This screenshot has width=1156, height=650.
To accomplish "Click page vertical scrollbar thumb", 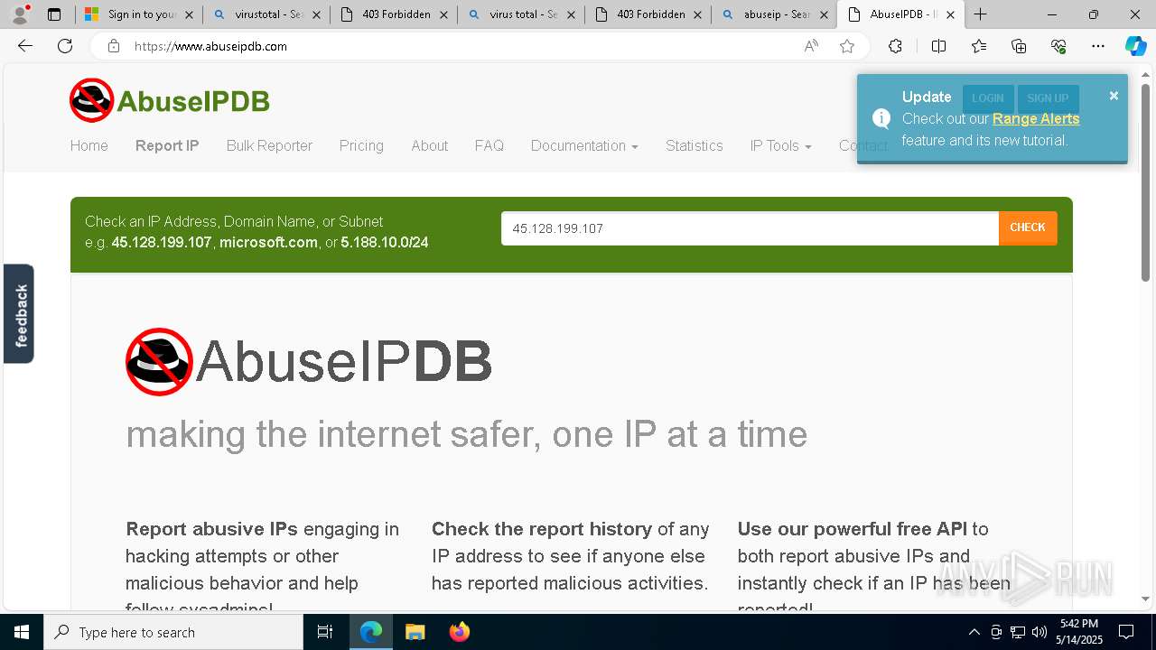I will 1146,182.
